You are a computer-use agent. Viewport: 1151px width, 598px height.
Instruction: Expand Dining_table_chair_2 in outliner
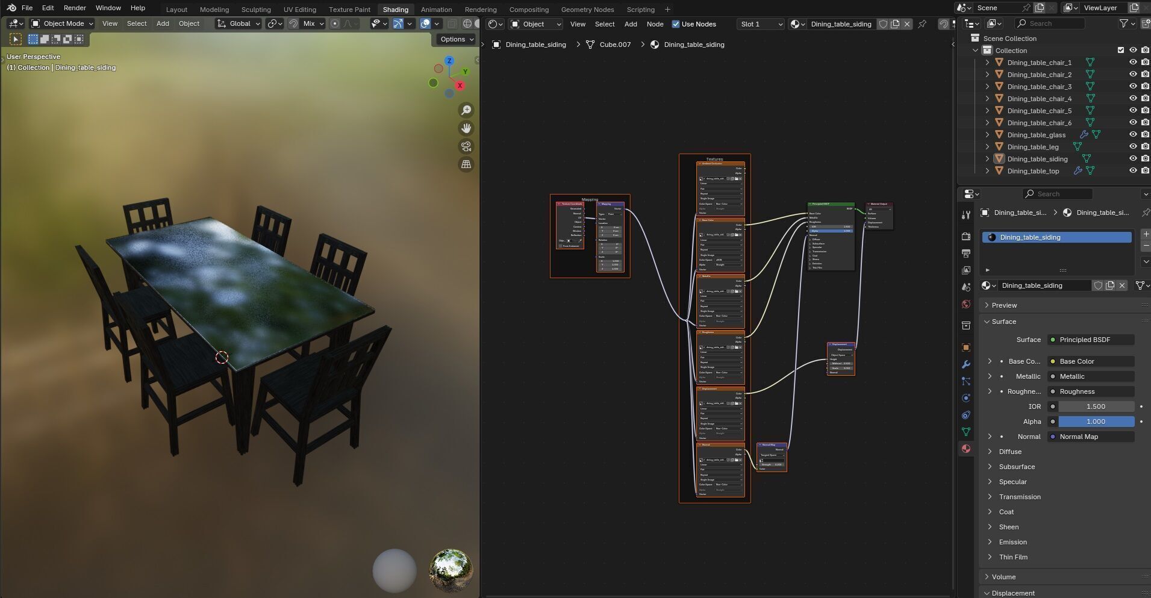[987, 74]
